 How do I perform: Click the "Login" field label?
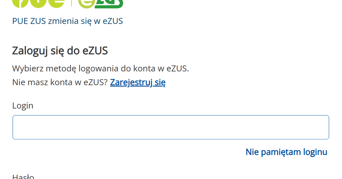tap(23, 105)
